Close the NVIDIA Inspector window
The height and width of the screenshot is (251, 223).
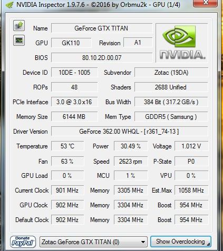tap(205, 3)
